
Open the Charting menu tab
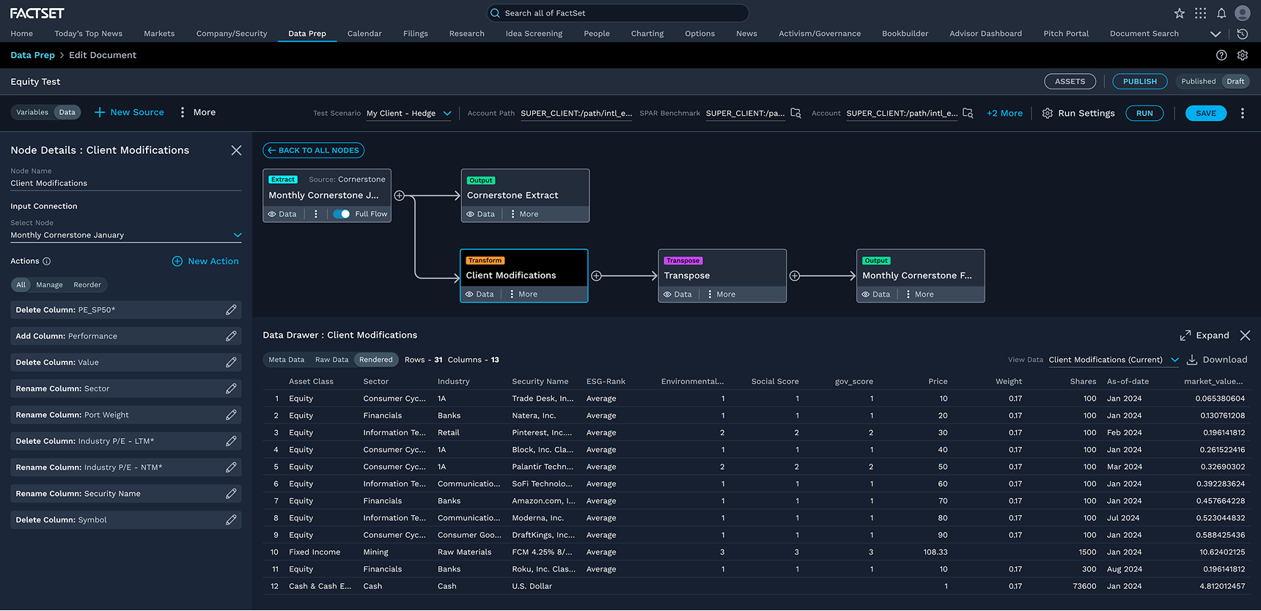[647, 34]
